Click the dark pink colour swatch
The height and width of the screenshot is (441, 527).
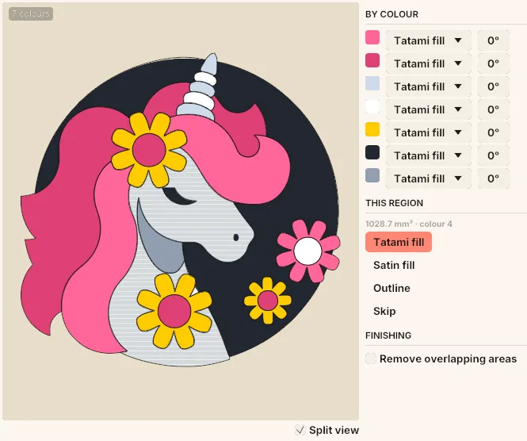pos(372,60)
